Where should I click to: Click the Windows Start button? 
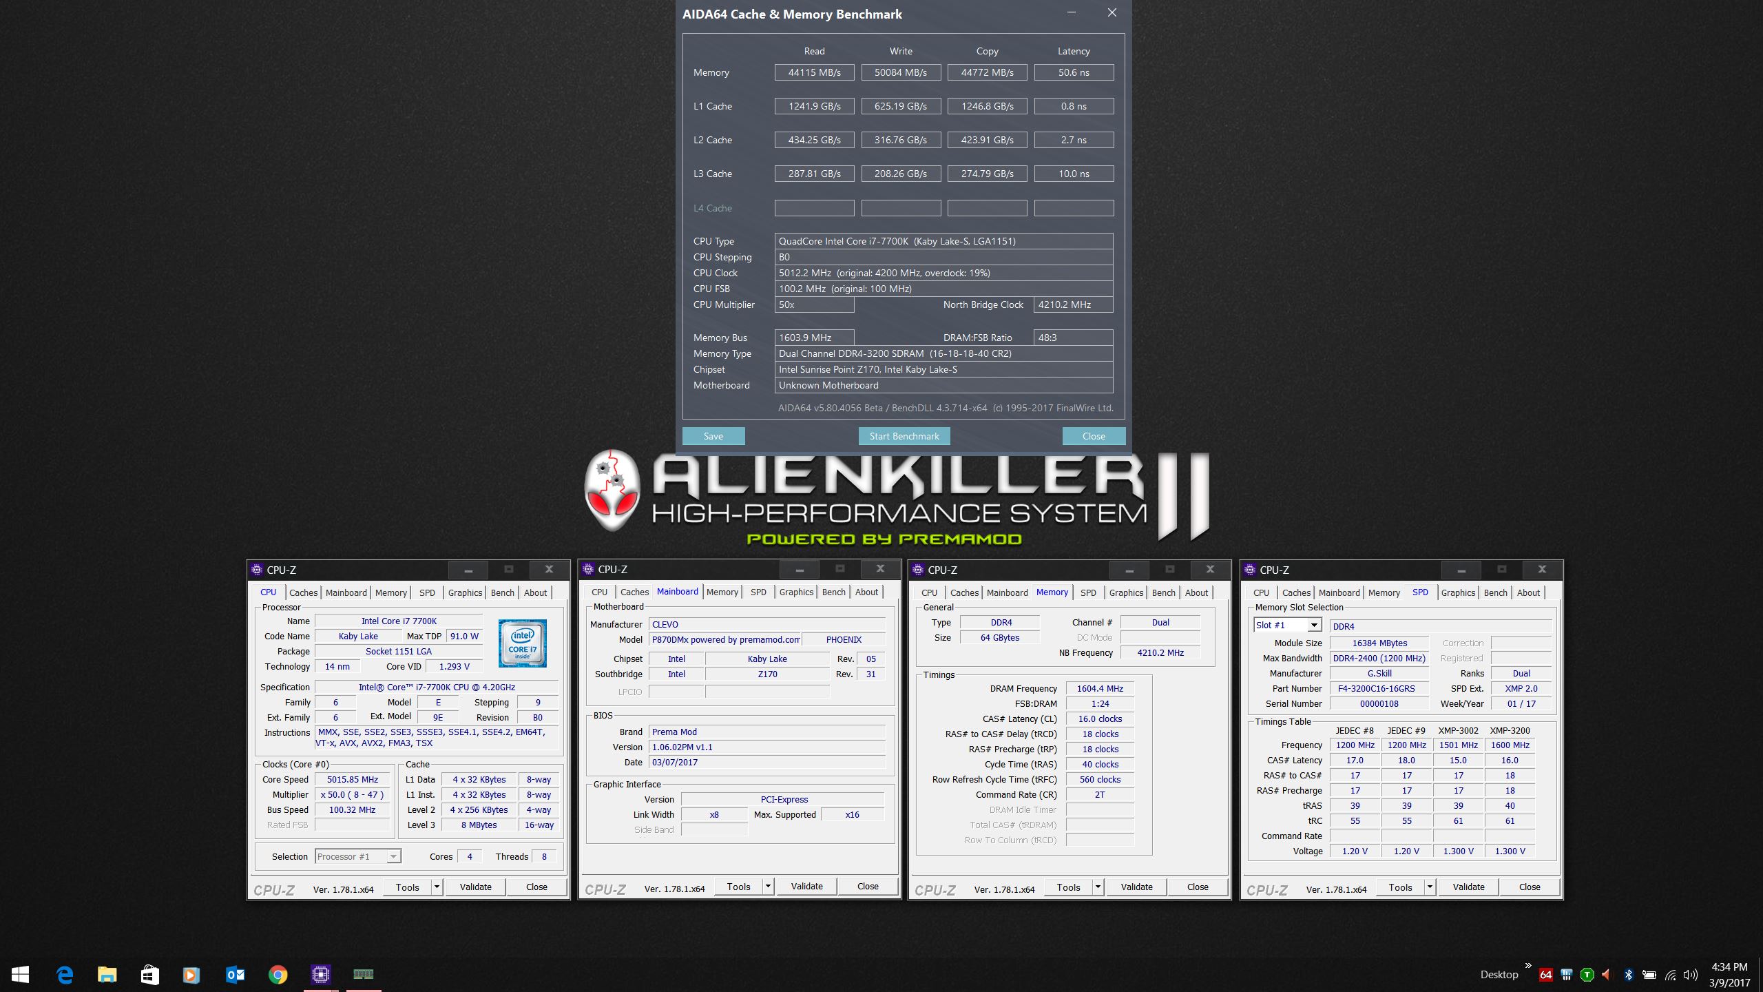pos(21,974)
